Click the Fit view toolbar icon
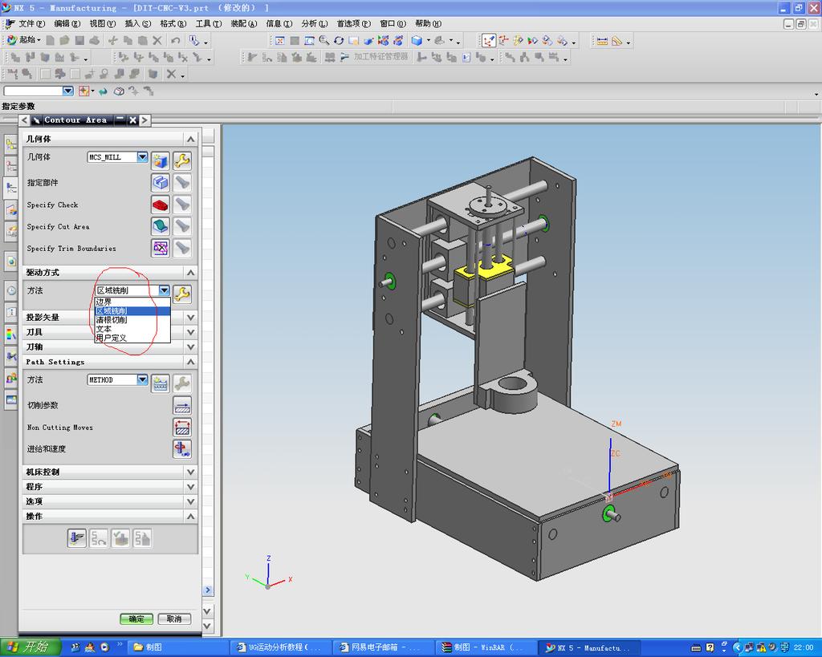The height and width of the screenshot is (657, 822). click(x=280, y=40)
